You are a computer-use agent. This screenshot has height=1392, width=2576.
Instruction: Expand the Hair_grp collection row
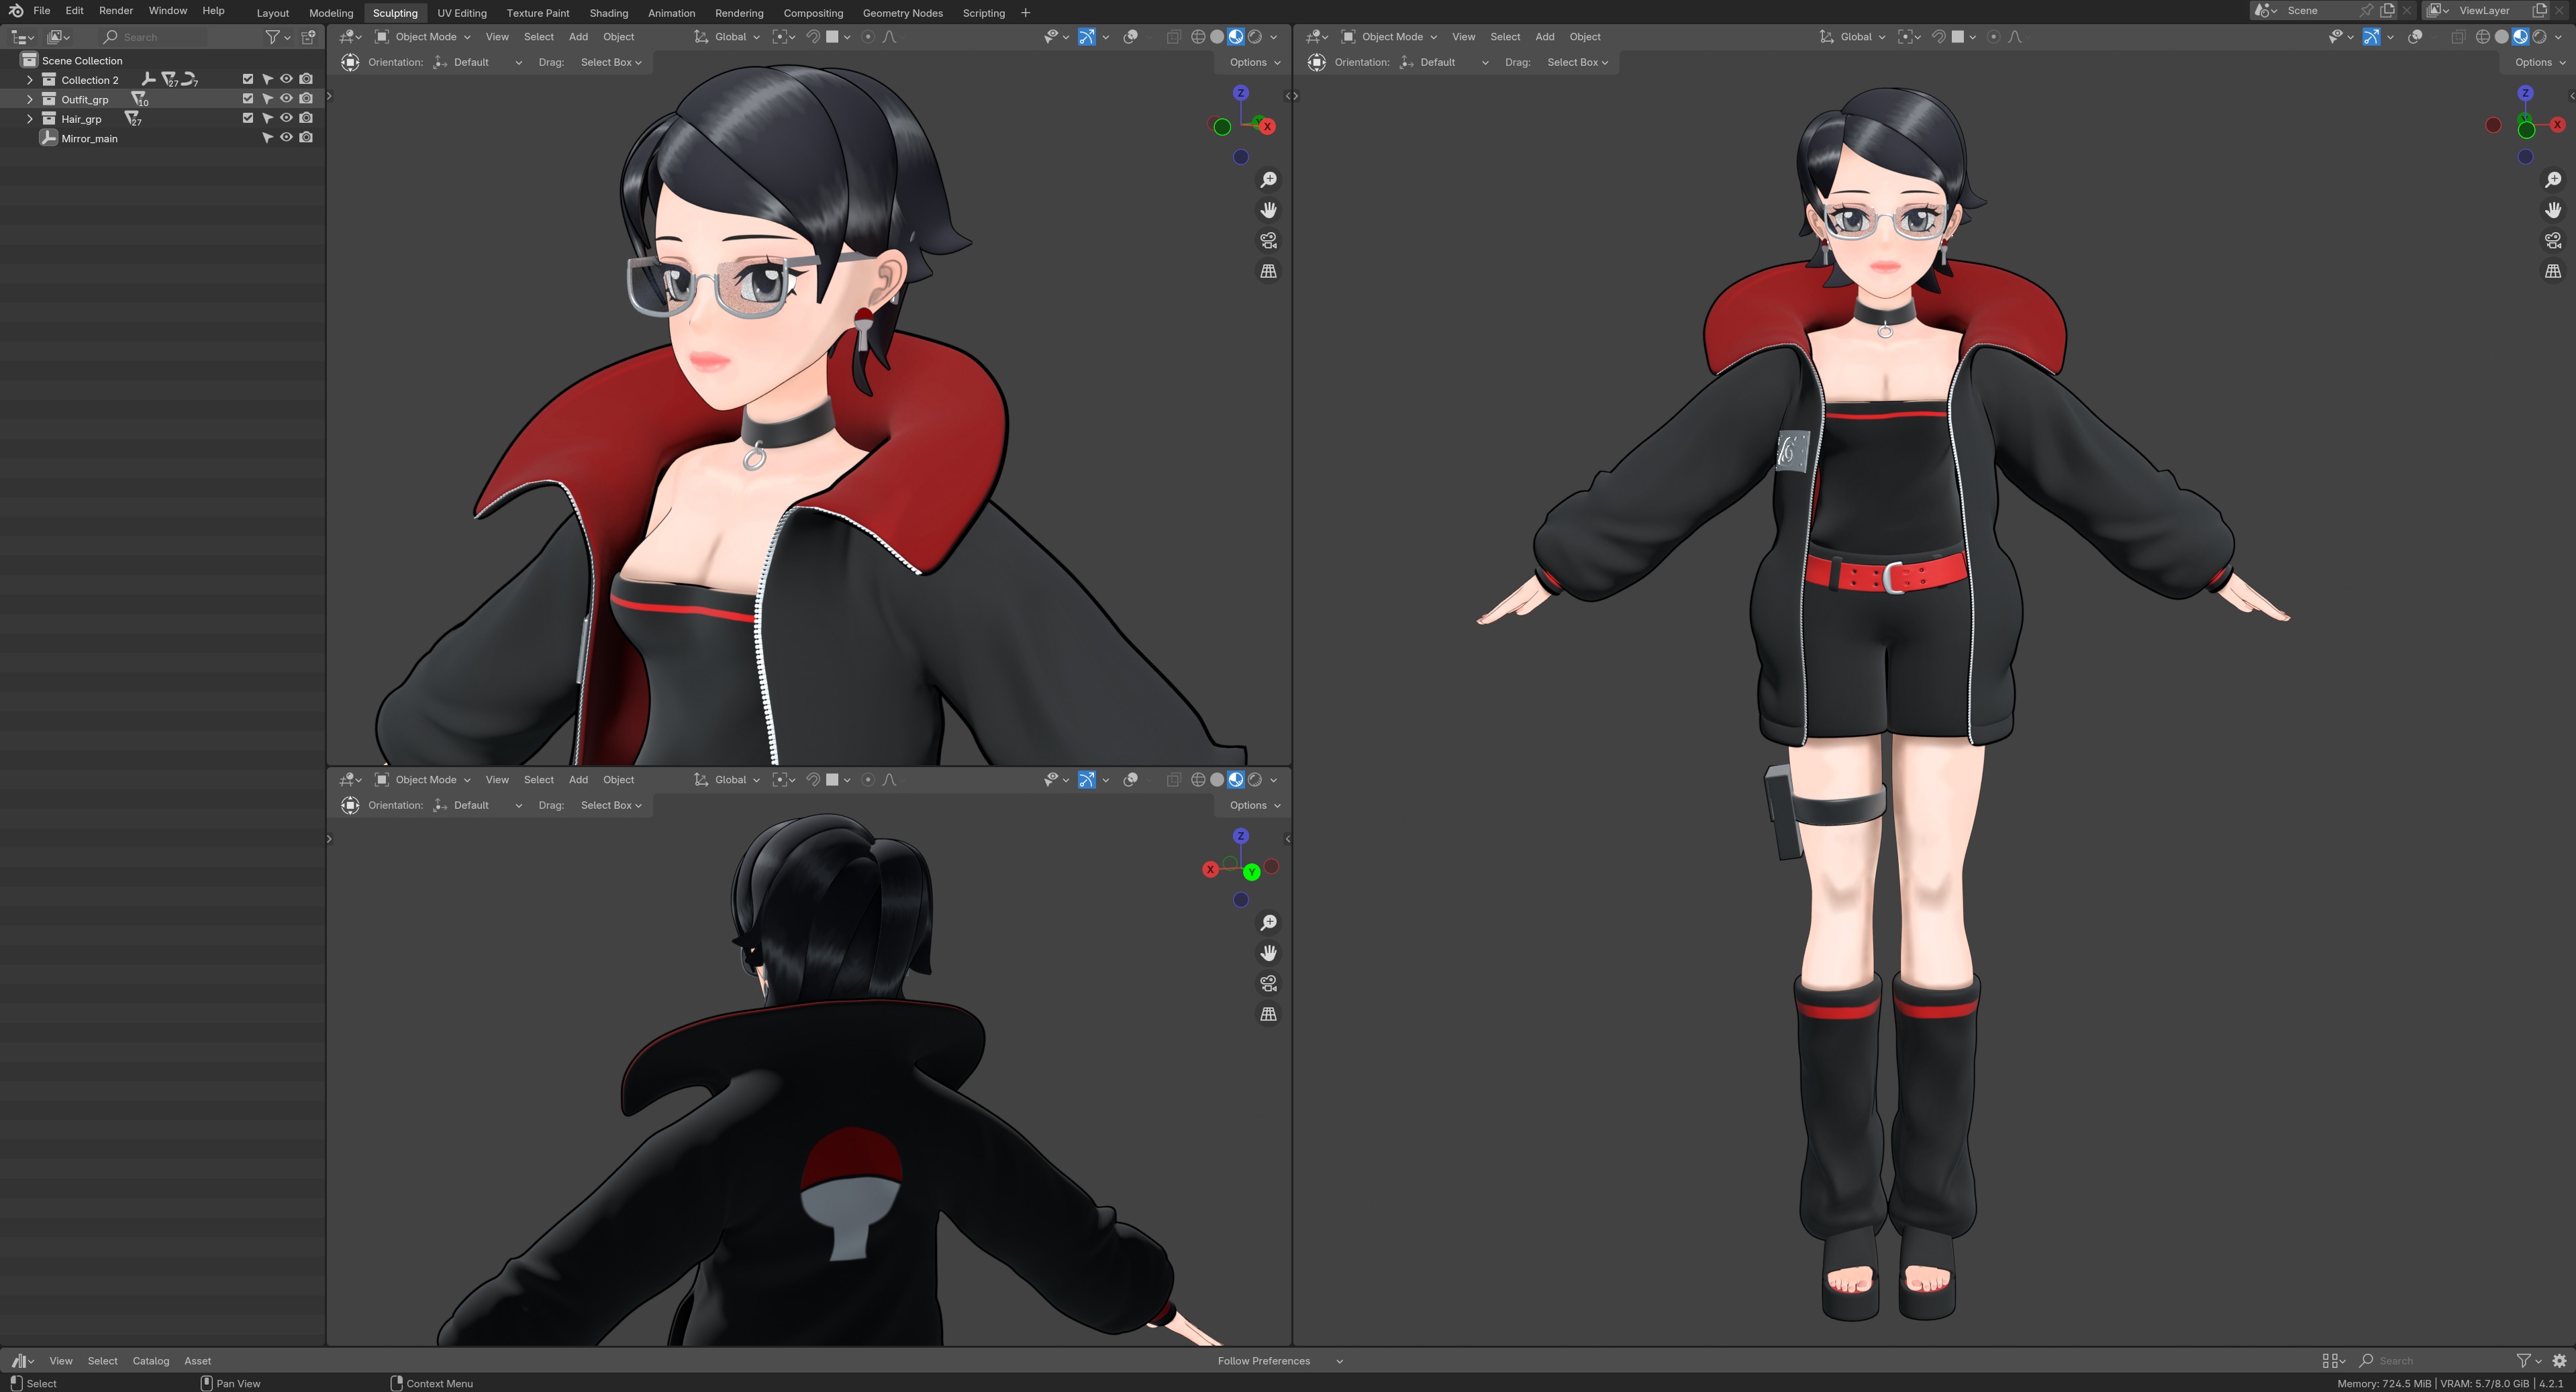coord(29,119)
